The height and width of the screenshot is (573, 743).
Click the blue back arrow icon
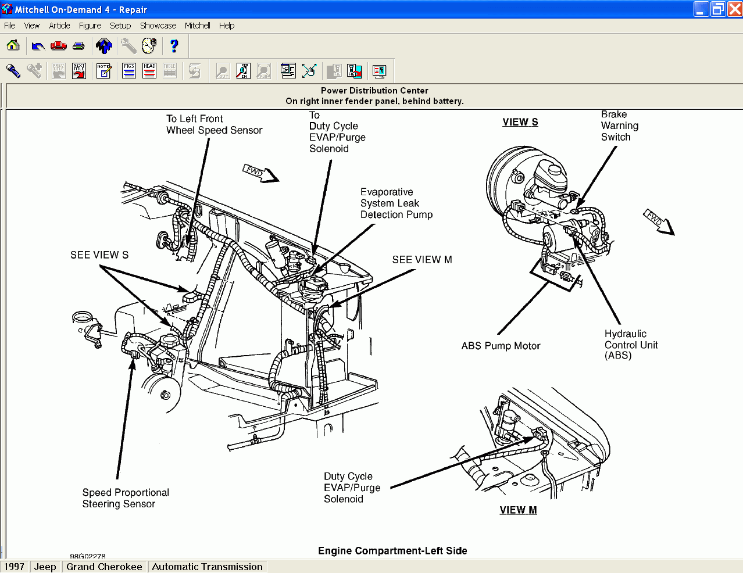[x=38, y=45]
